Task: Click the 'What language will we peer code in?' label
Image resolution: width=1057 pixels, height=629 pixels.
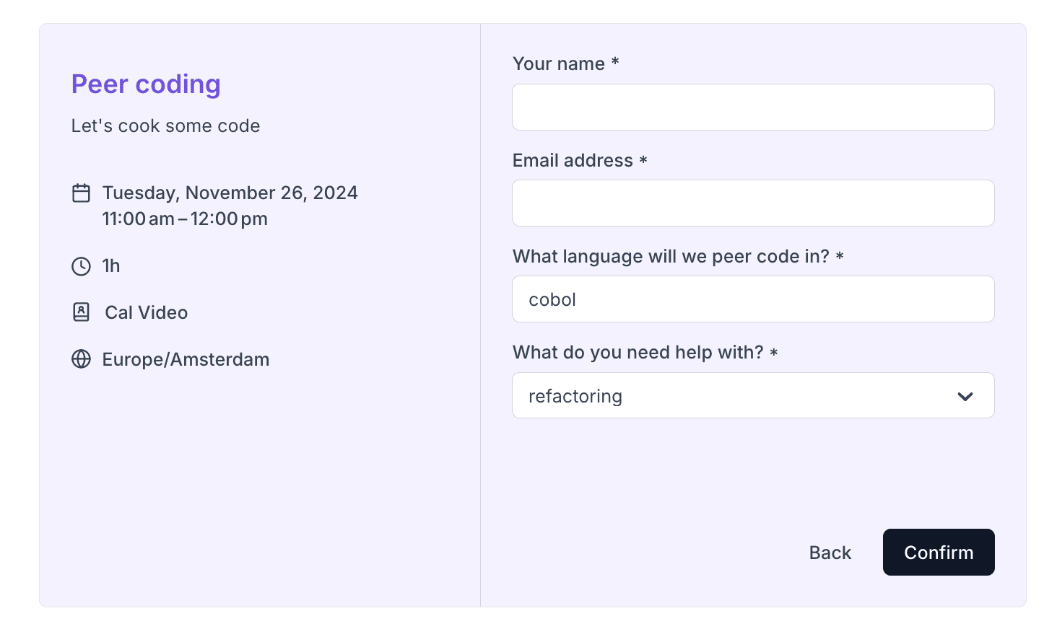Action: [x=671, y=257]
